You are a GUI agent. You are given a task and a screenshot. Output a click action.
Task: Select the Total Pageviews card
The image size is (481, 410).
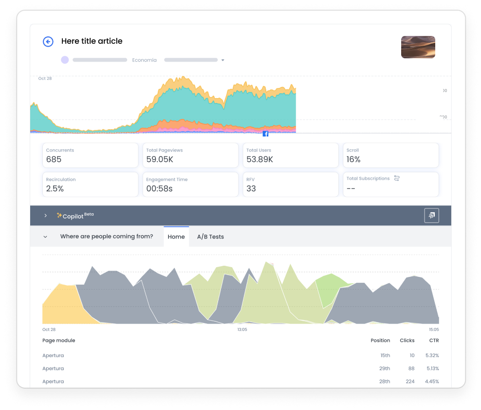point(190,155)
